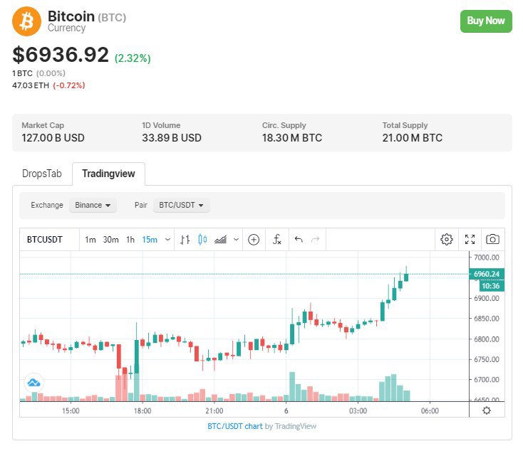The width and height of the screenshot is (523, 451).
Task: Select the 15m interval
Action: (150, 240)
